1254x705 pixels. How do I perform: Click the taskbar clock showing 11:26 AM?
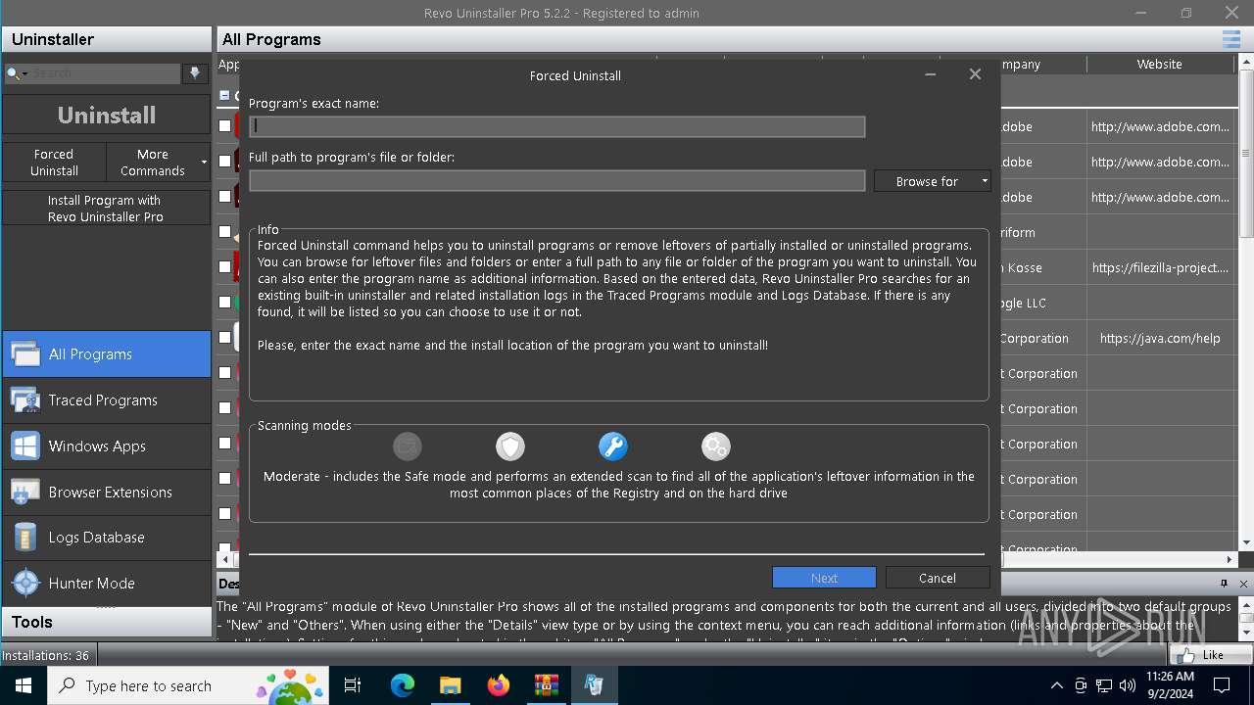pos(1170,685)
